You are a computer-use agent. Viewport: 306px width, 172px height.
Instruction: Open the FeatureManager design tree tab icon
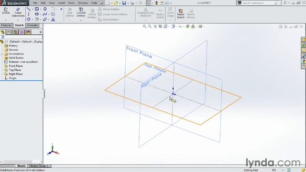pos(3,32)
